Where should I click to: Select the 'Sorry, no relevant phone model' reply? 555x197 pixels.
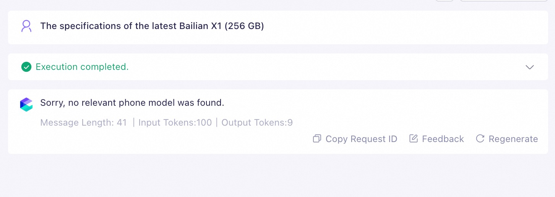coord(132,102)
